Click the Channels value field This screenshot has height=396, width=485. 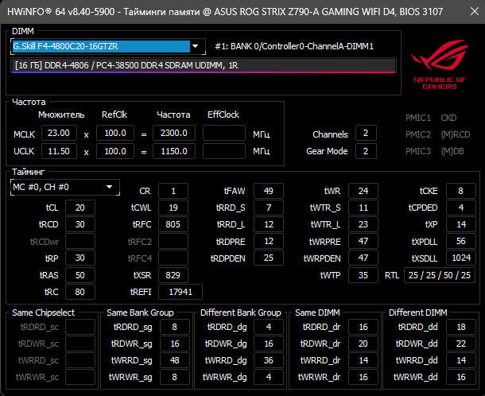pos(366,133)
